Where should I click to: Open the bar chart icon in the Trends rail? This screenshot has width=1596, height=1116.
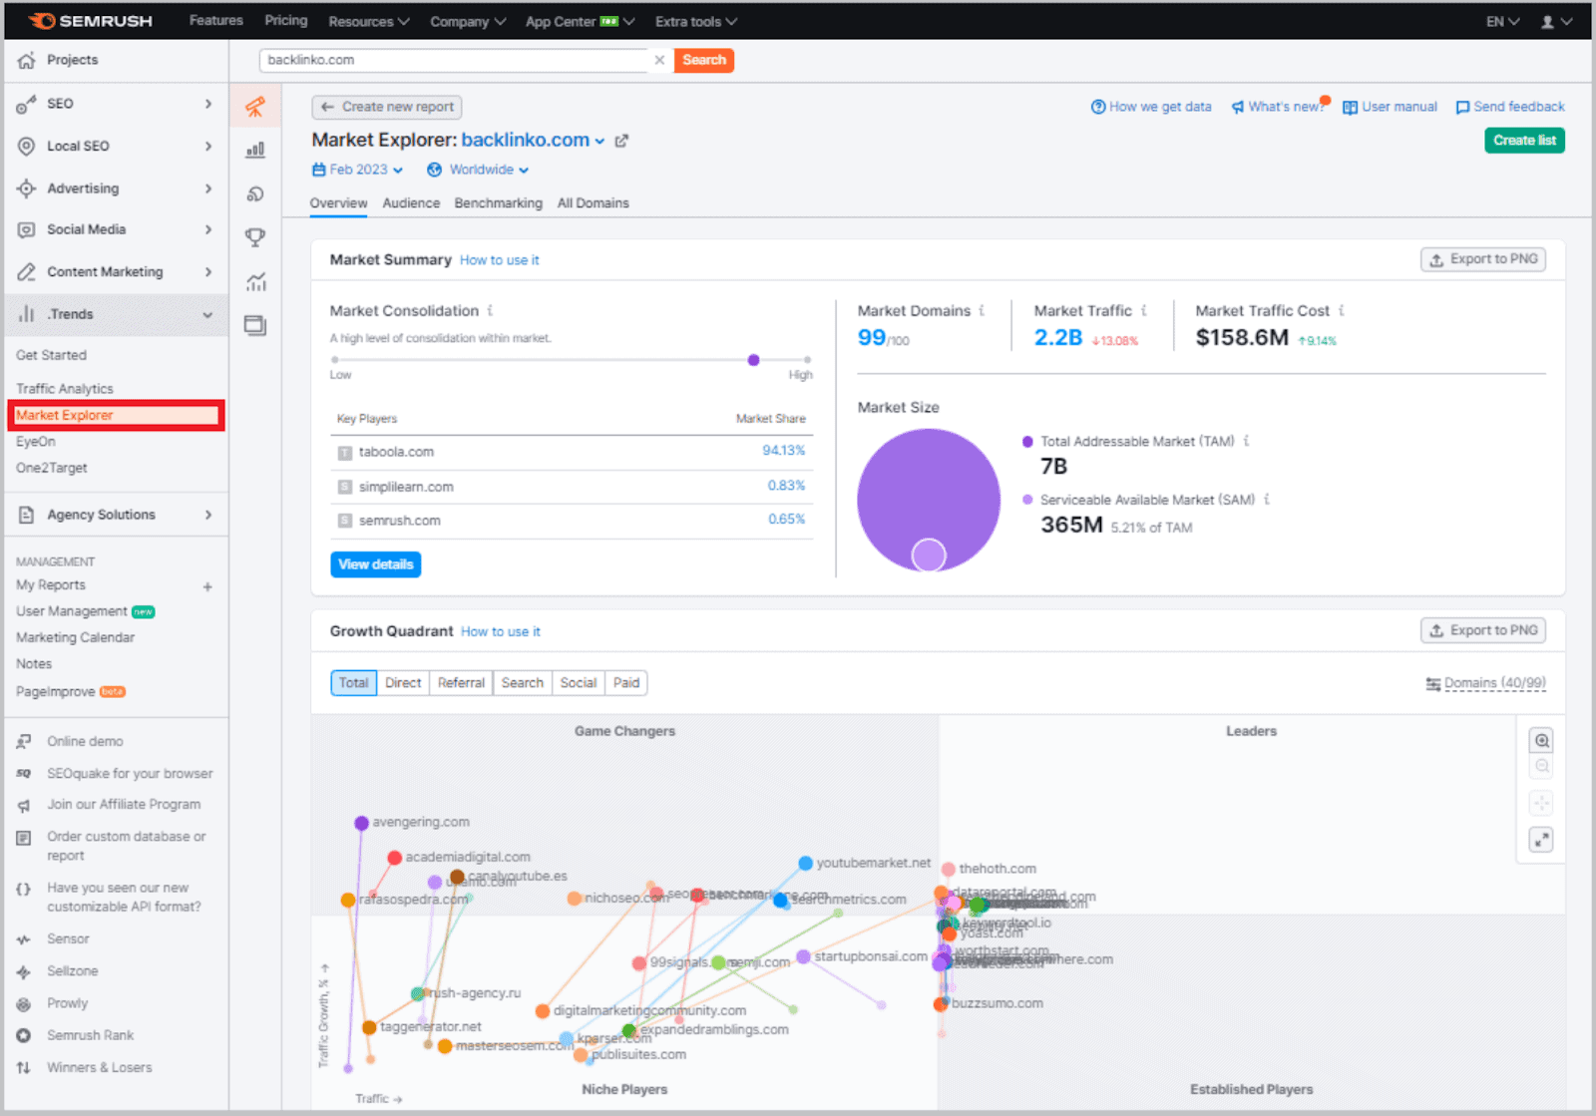pos(255,150)
